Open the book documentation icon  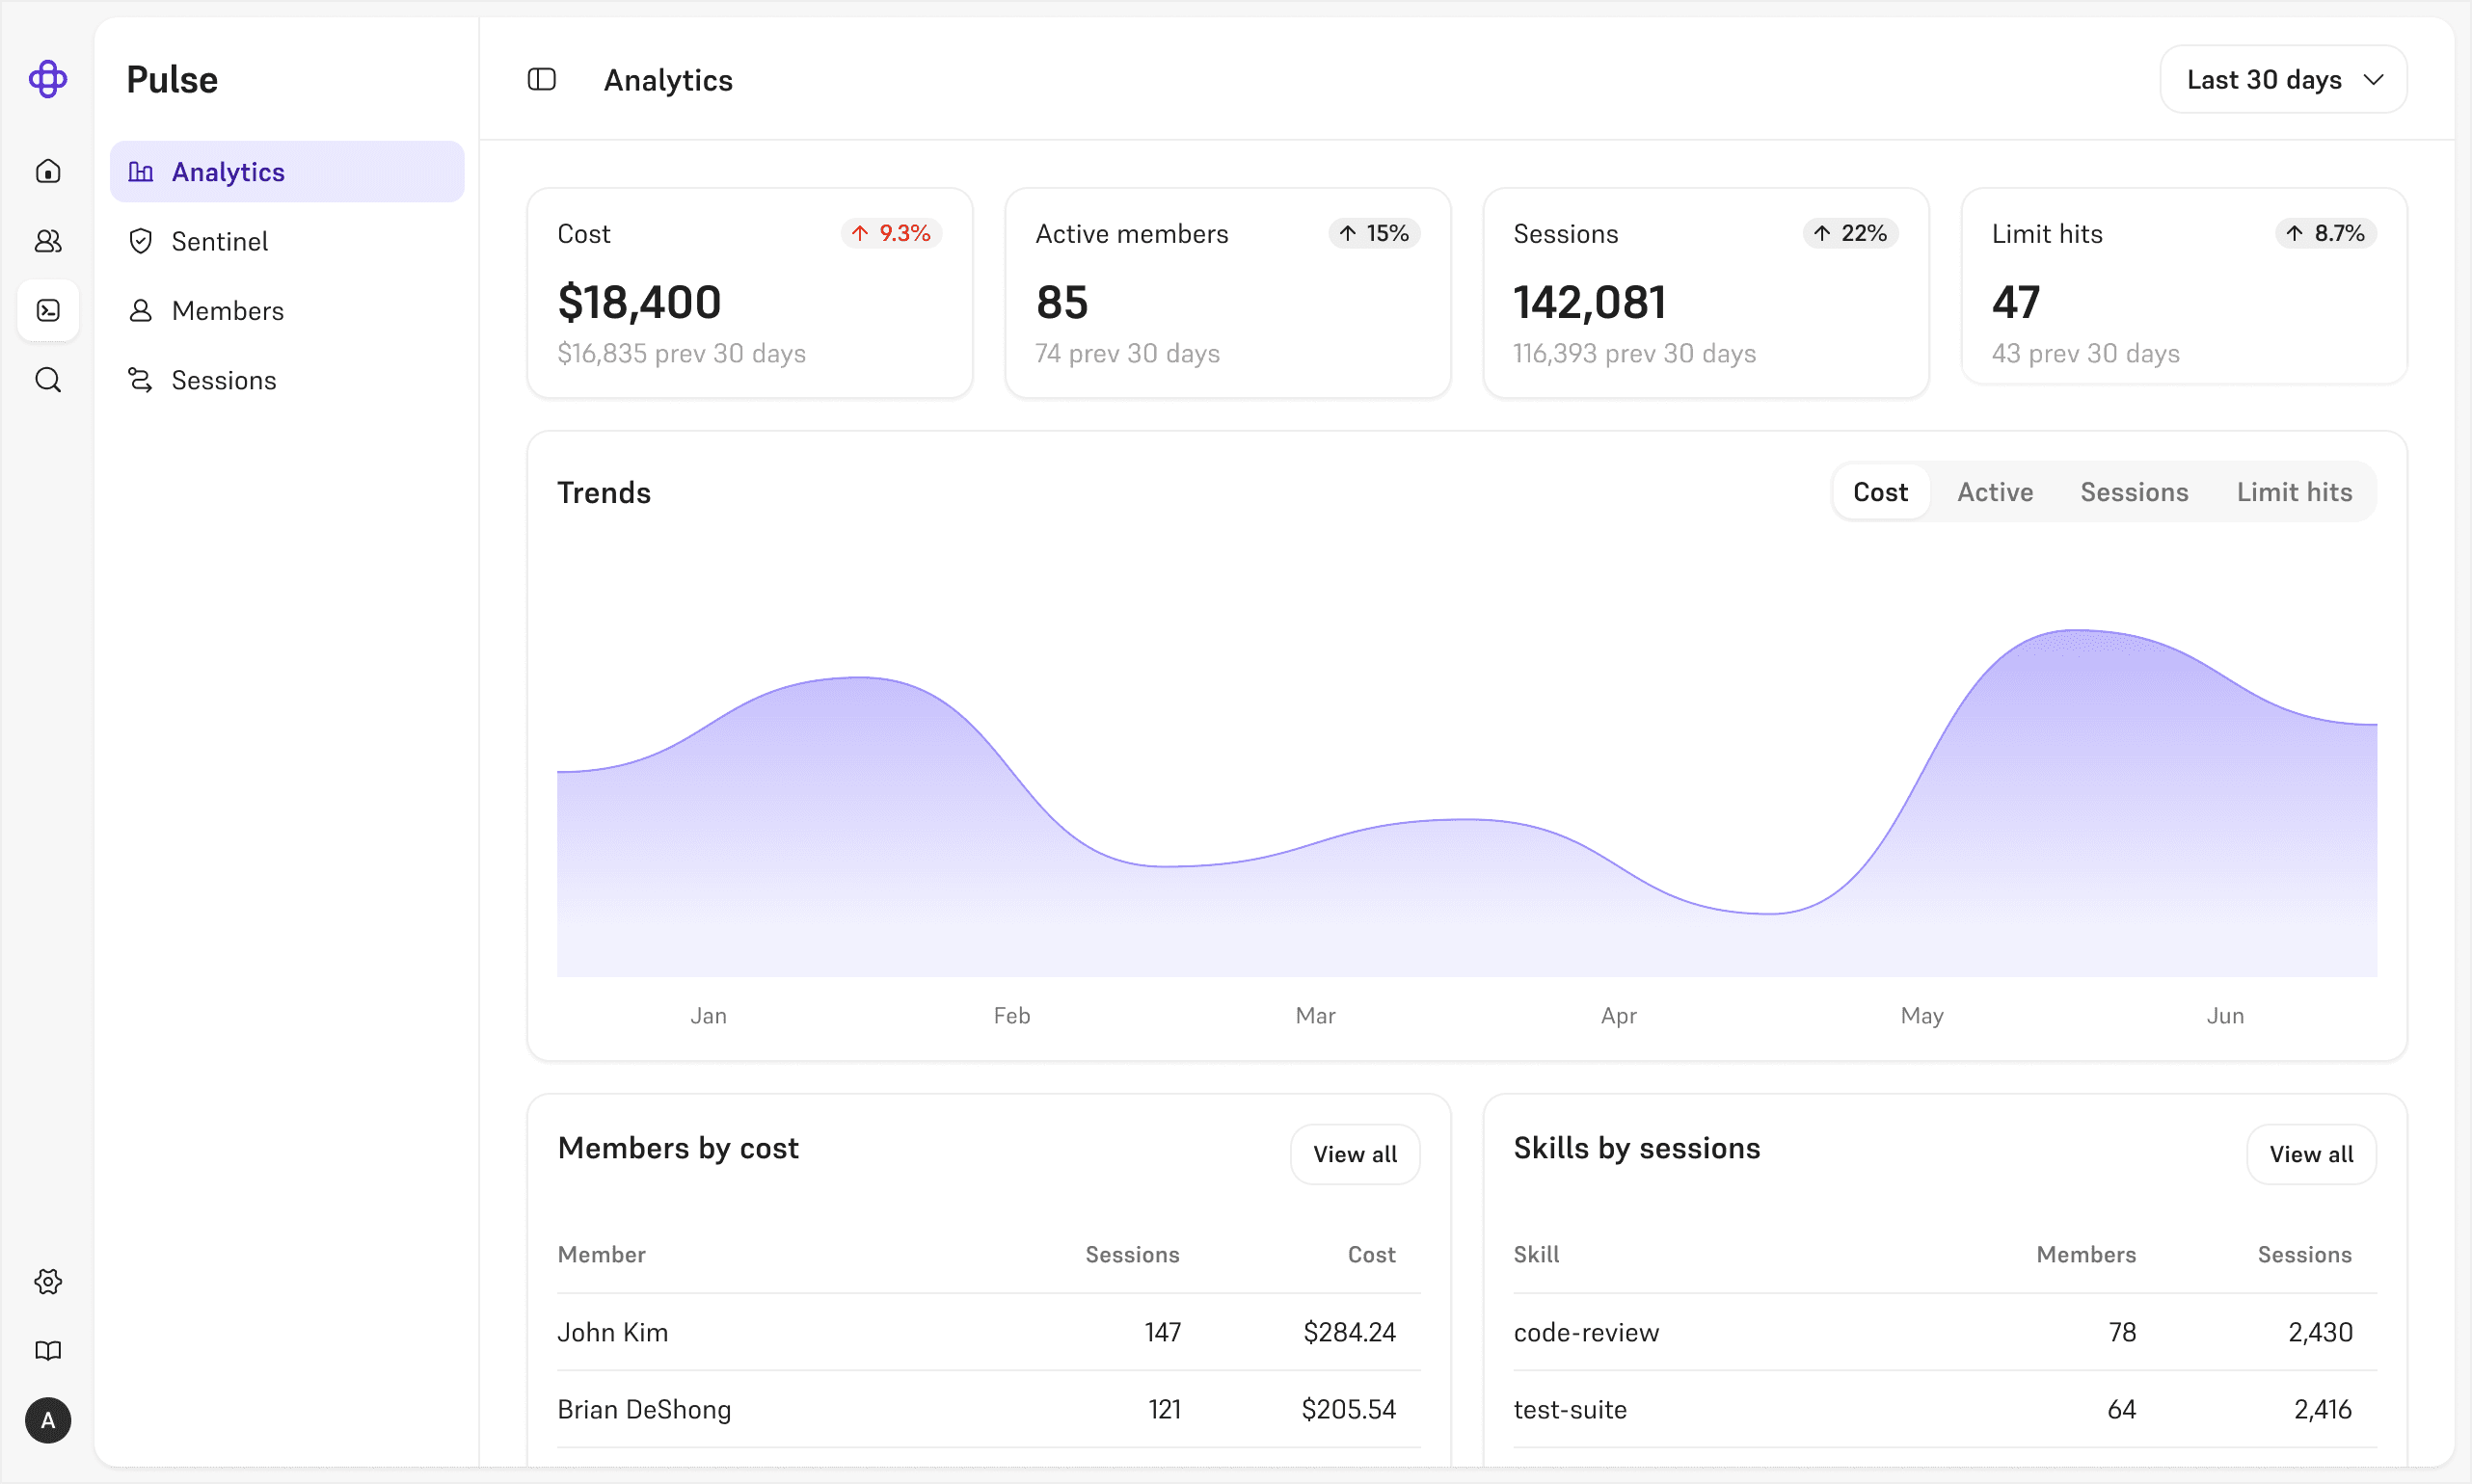48,1351
